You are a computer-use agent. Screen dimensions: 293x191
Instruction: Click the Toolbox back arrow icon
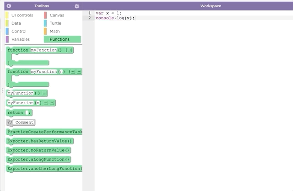click(x=9, y=6)
